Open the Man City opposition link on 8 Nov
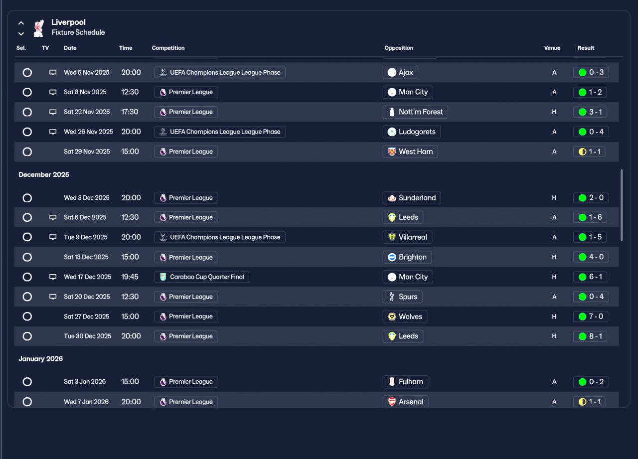The width and height of the screenshot is (638, 459). (408, 92)
